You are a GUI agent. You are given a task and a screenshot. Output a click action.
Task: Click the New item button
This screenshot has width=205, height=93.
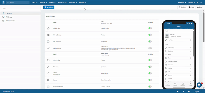pyautogui.click(x=49, y=7)
